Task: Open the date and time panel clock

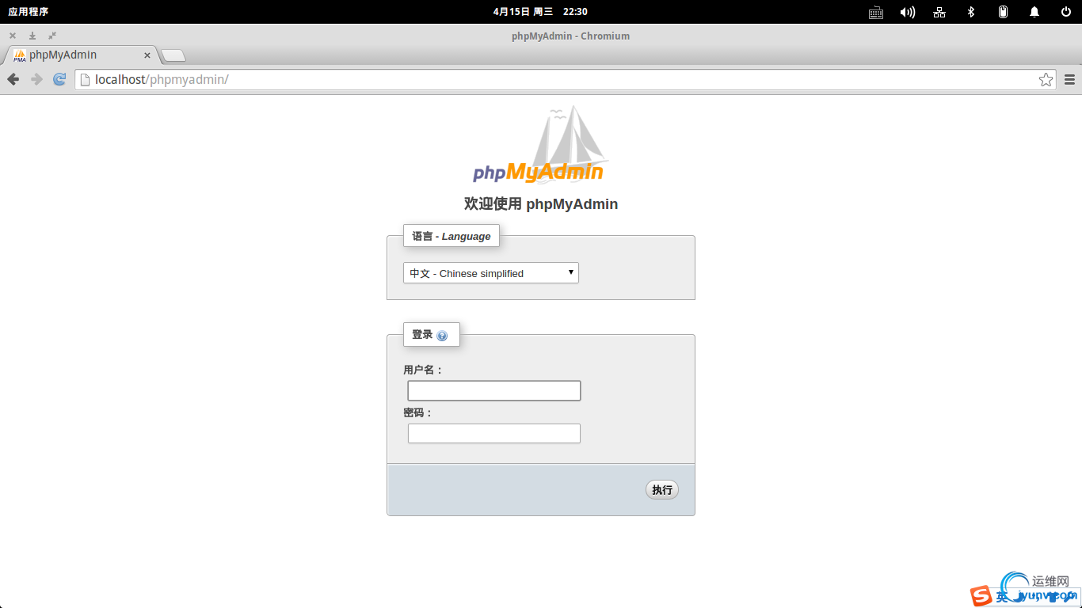Action: pos(540,12)
